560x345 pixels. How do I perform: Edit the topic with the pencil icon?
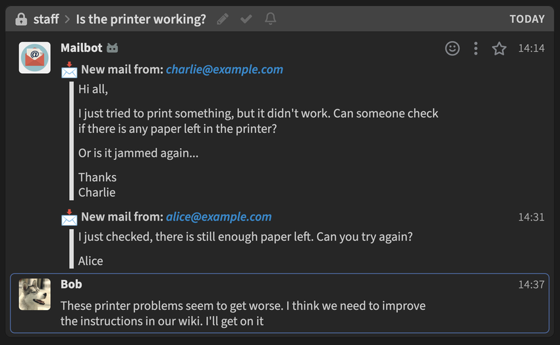(x=223, y=19)
